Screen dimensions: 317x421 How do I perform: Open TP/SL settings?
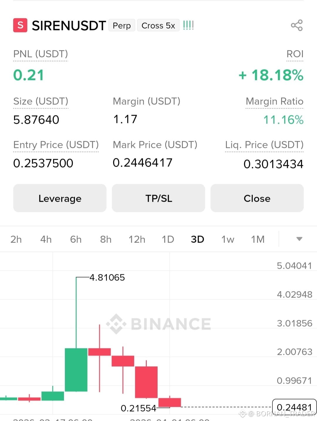click(158, 198)
